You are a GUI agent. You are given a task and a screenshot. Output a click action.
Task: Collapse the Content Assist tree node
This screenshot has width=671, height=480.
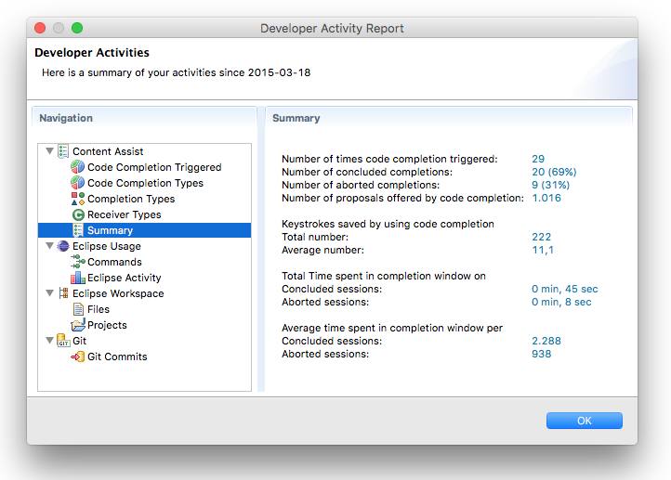(x=49, y=151)
